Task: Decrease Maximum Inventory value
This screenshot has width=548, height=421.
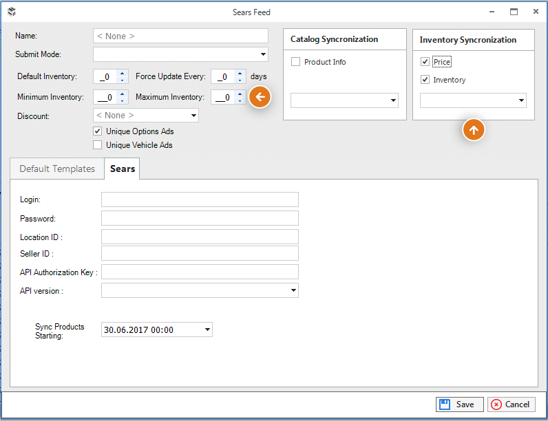Action: (240, 101)
